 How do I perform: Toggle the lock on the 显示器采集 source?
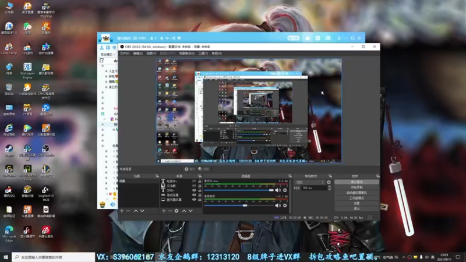point(200,200)
